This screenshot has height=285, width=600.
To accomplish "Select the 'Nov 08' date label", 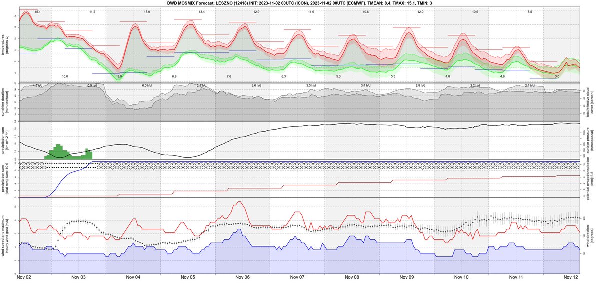I will (x=352, y=277).
